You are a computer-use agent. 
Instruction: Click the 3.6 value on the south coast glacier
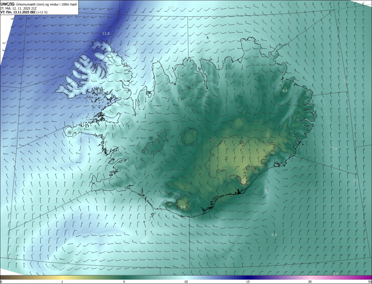coord(183,207)
